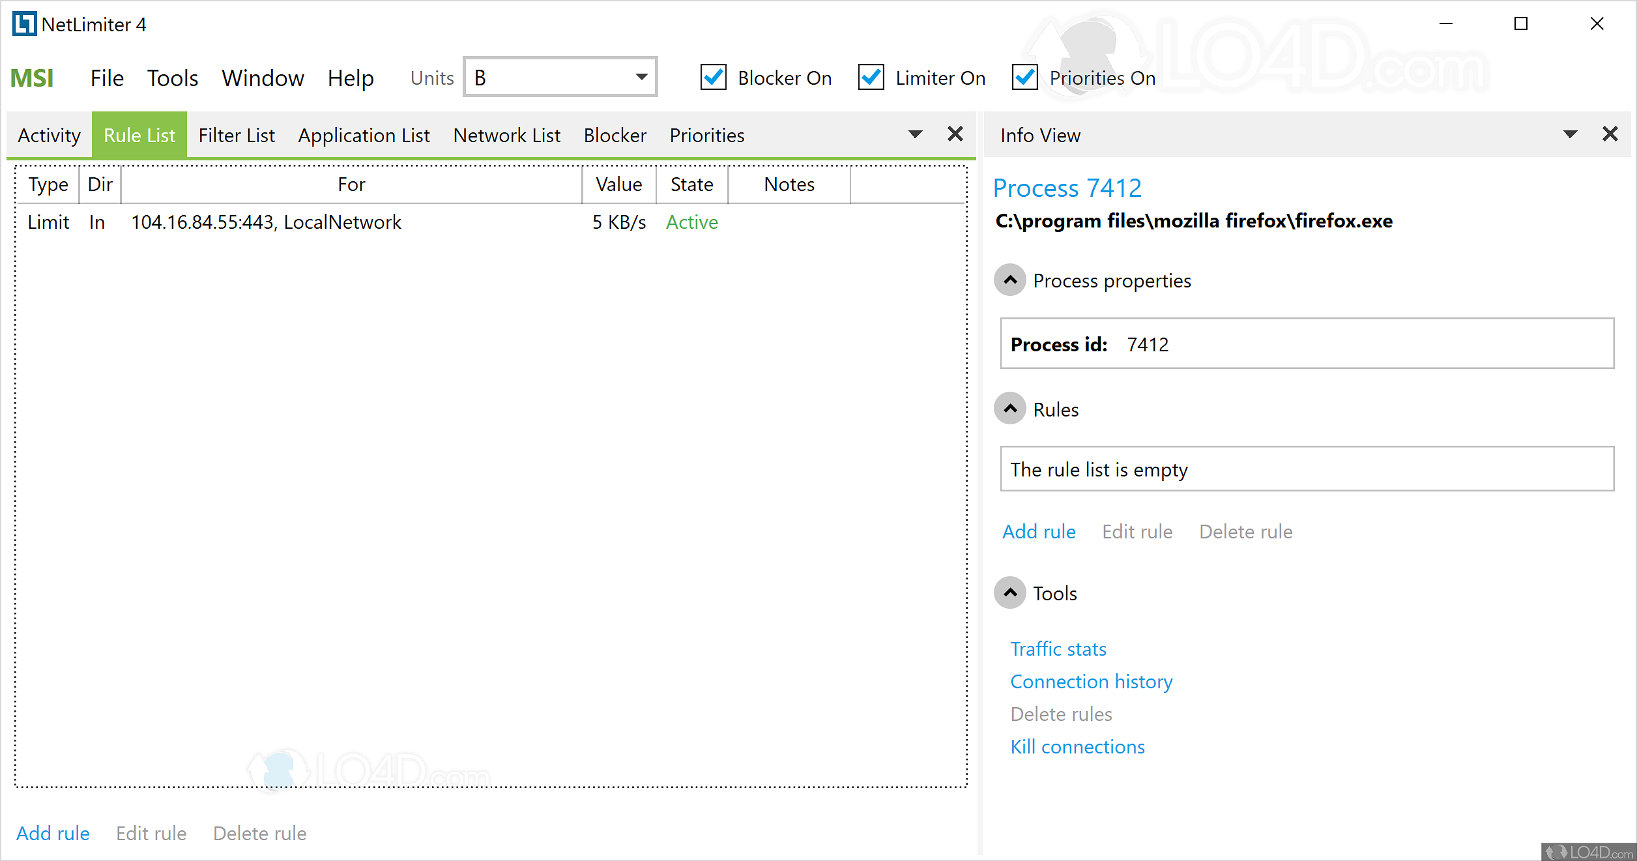Sort by the For column header
1637x861 pixels.
click(x=351, y=184)
